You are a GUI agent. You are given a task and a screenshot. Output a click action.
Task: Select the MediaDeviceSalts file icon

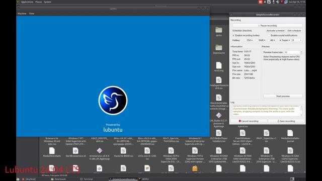[52, 151]
